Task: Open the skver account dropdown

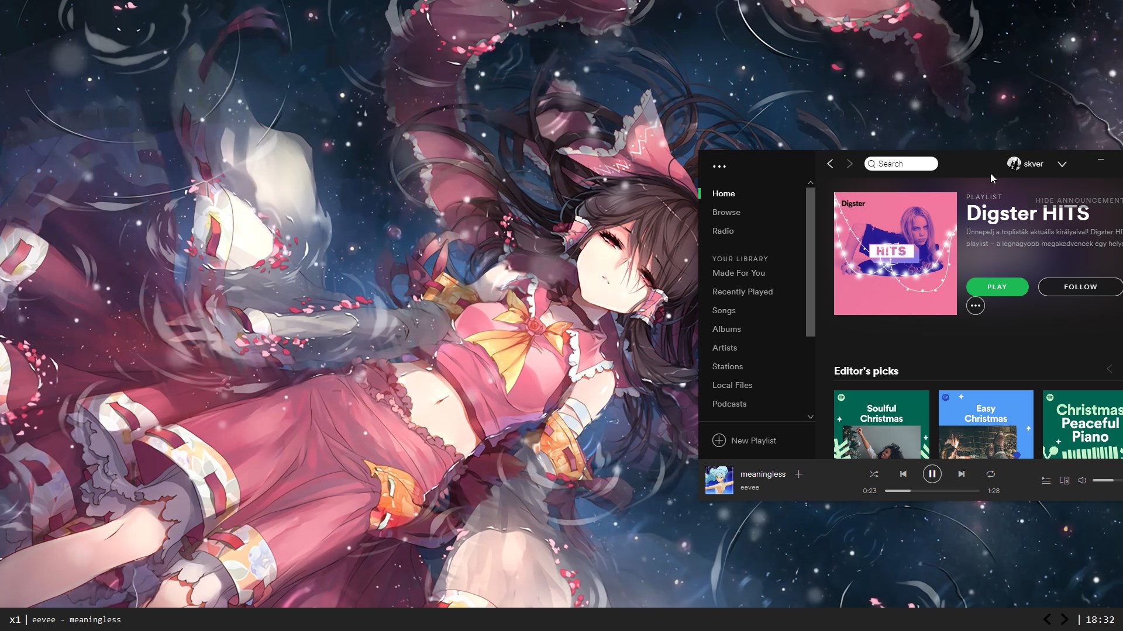Action: tap(1062, 164)
